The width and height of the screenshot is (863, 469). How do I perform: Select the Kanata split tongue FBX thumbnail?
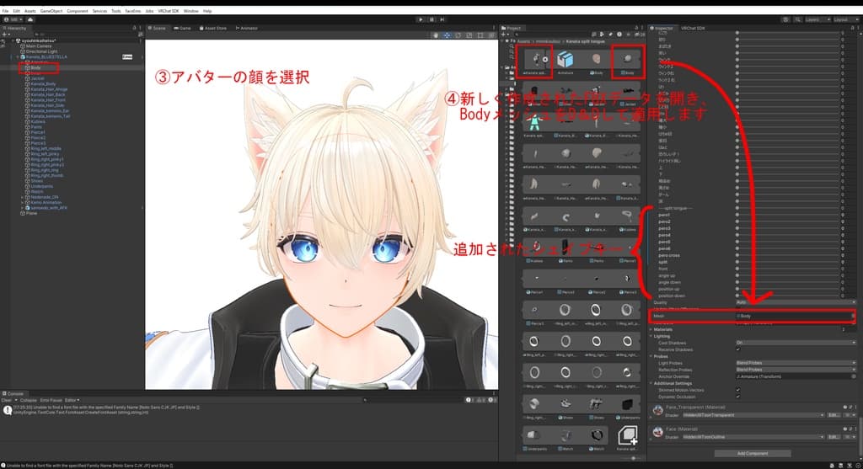point(537,60)
